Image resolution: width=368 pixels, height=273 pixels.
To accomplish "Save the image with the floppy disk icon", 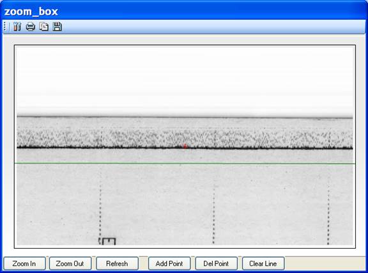I will (57, 27).
